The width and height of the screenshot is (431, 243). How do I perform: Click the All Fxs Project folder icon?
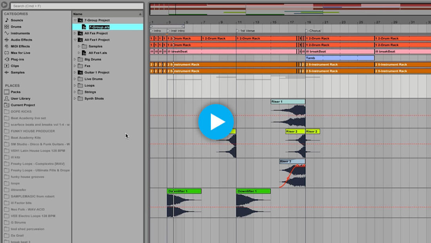[80, 33]
